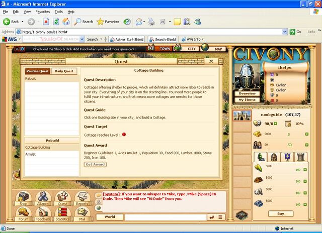Open the resources tab icon
This screenshot has height=233, width=322.
click(261, 157)
